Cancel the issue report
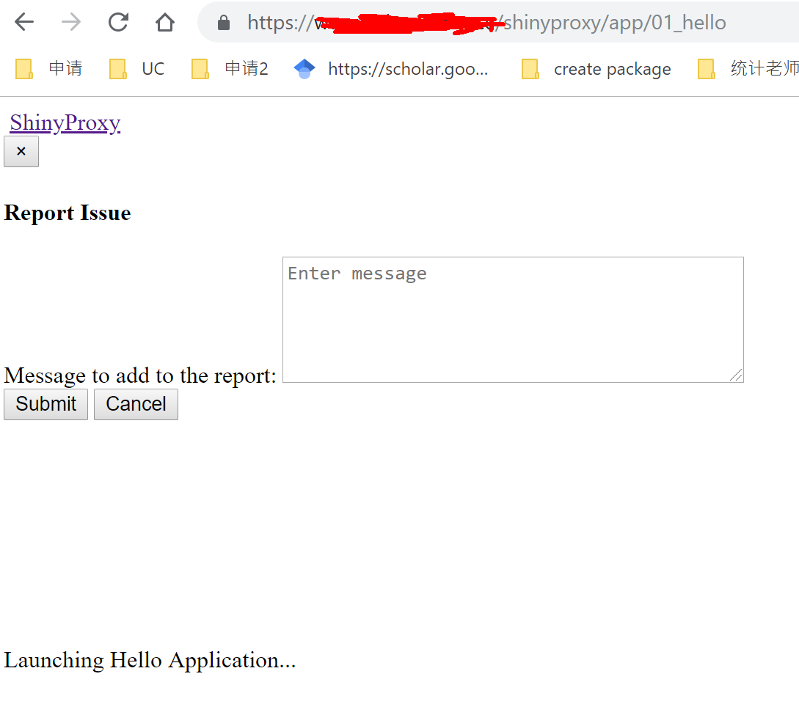The image size is (799, 715). click(136, 404)
